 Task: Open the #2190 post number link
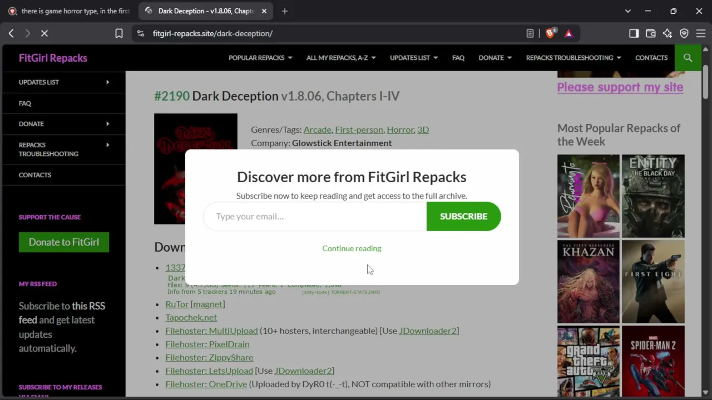click(x=172, y=96)
